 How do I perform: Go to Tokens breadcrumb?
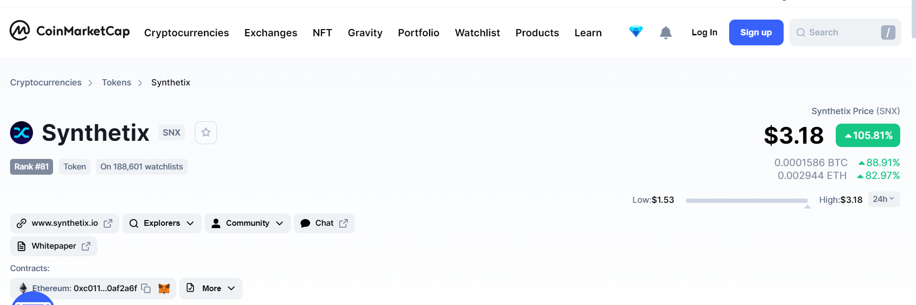click(x=116, y=83)
